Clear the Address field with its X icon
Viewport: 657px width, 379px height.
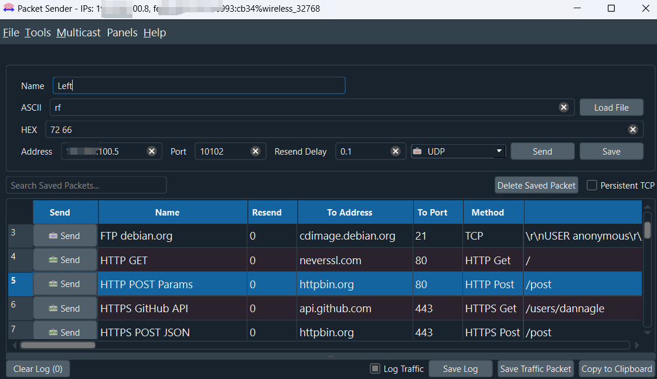tap(151, 151)
